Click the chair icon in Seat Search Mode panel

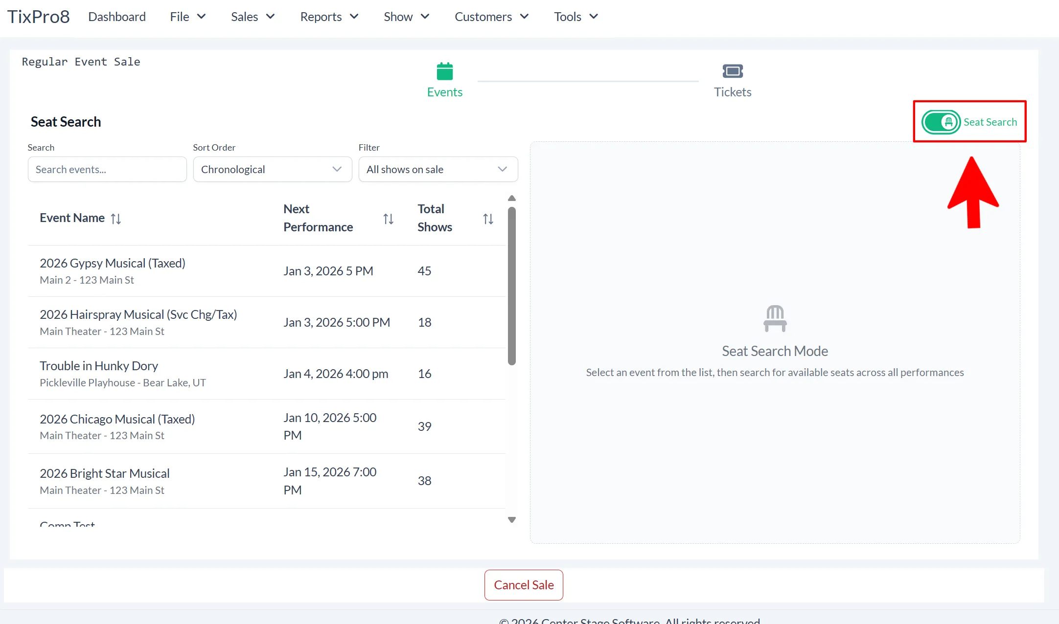point(775,318)
